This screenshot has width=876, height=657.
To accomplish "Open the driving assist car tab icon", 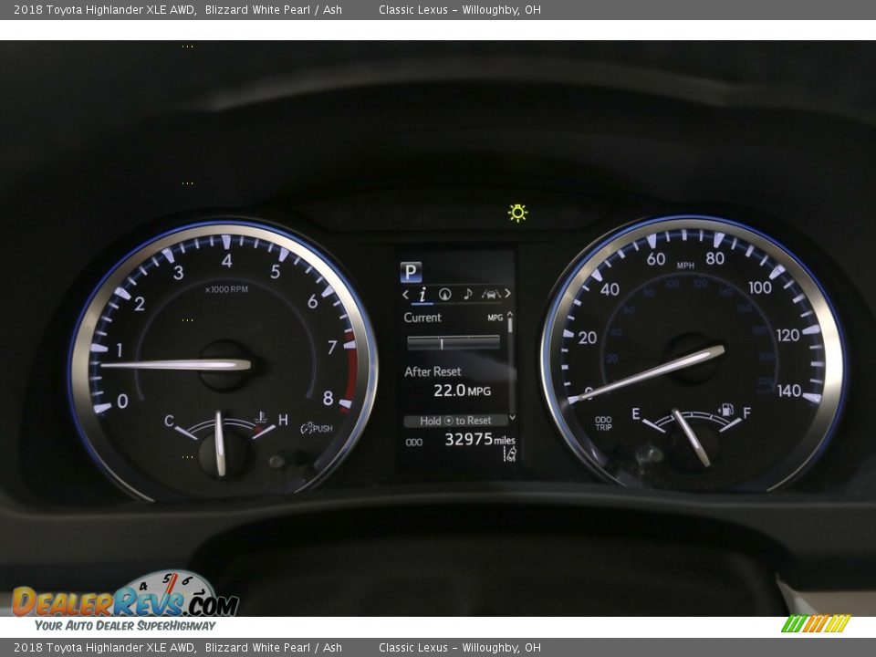I will 491,294.
